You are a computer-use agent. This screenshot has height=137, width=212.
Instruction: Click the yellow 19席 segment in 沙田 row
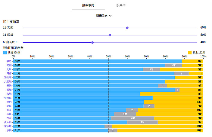point(160,130)
